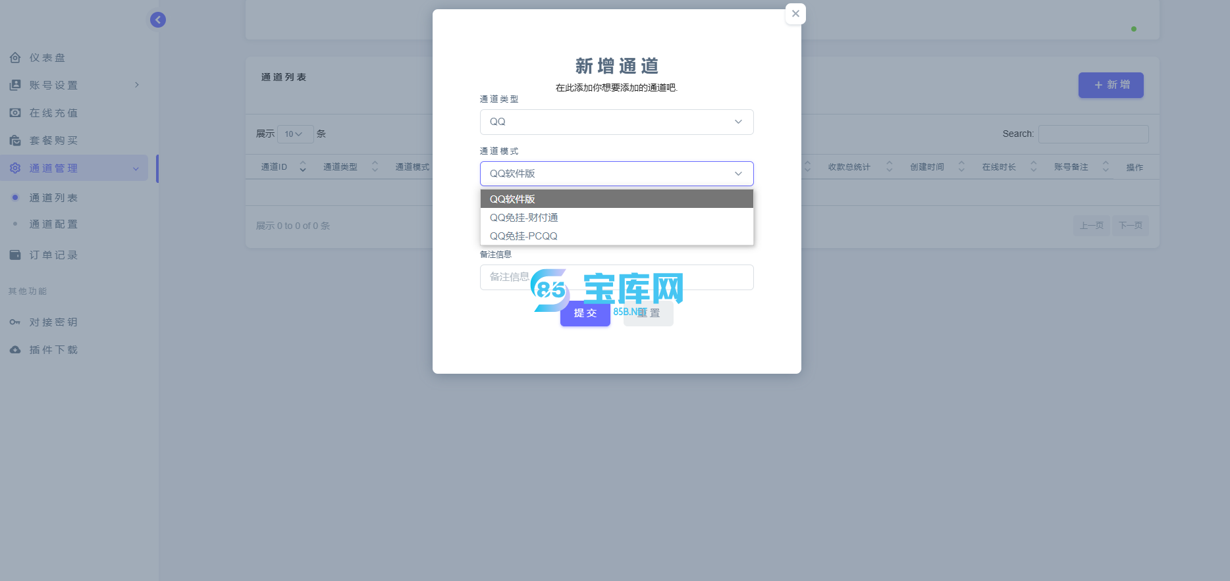This screenshot has width=1230, height=581.
Task: Click the 账号设置 account icon
Action: [x=15, y=86]
